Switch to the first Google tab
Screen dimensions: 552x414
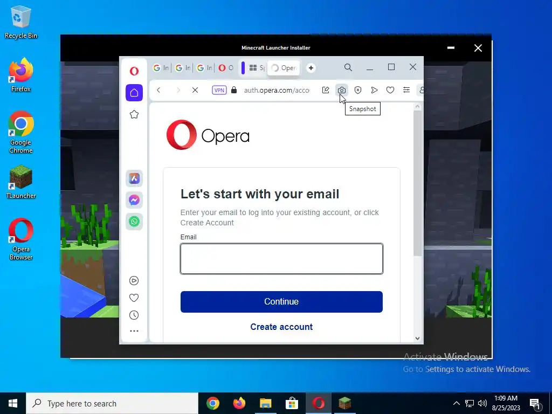(x=161, y=67)
